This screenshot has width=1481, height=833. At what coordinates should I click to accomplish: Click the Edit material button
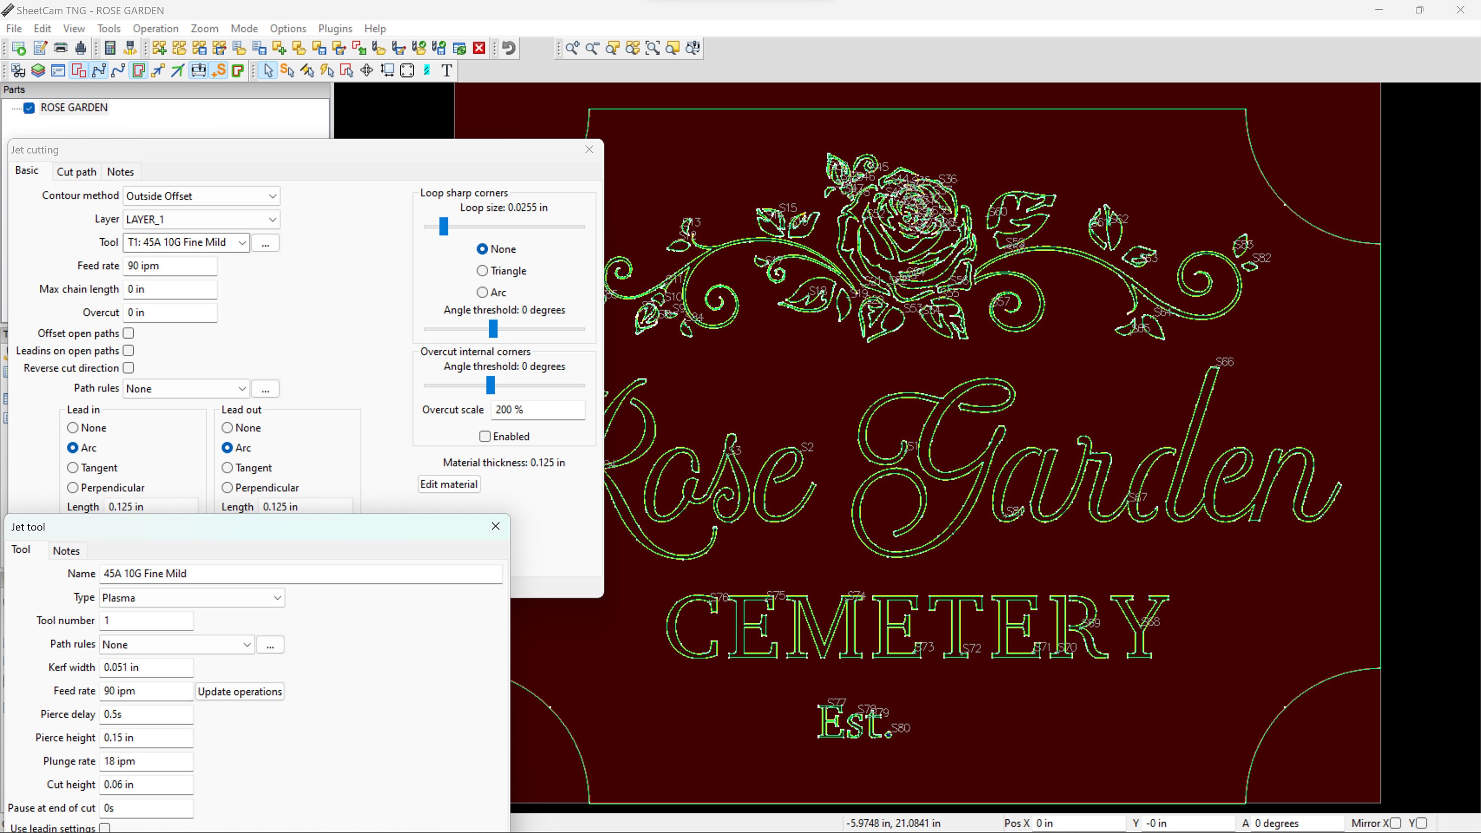coord(448,484)
